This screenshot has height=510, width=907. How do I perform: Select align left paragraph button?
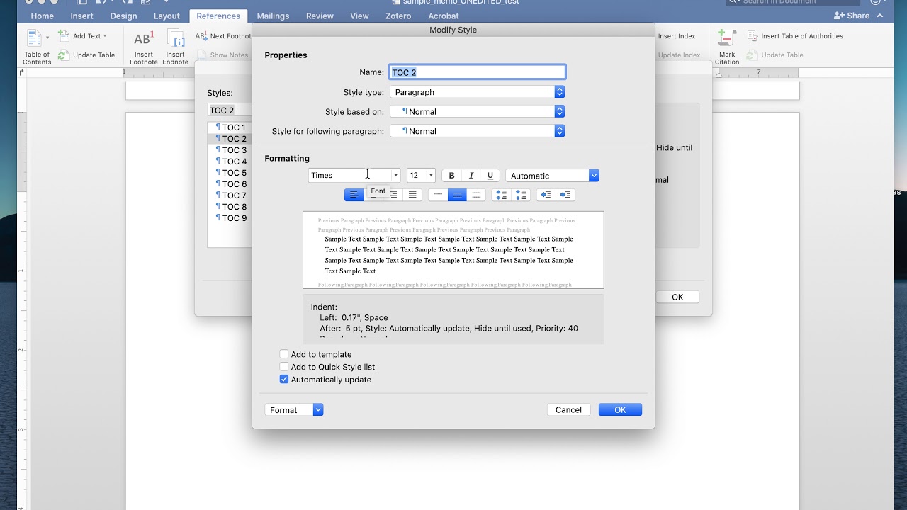pos(354,195)
